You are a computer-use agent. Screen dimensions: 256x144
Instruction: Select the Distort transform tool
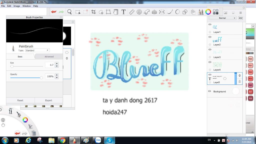(x=108, y=12)
